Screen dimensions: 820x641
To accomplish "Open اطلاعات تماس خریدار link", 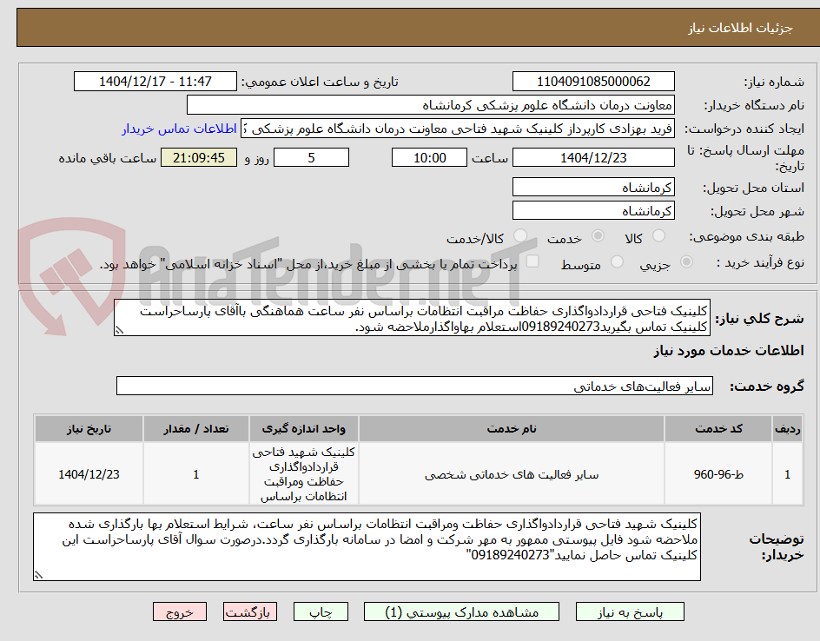I will point(179,129).
